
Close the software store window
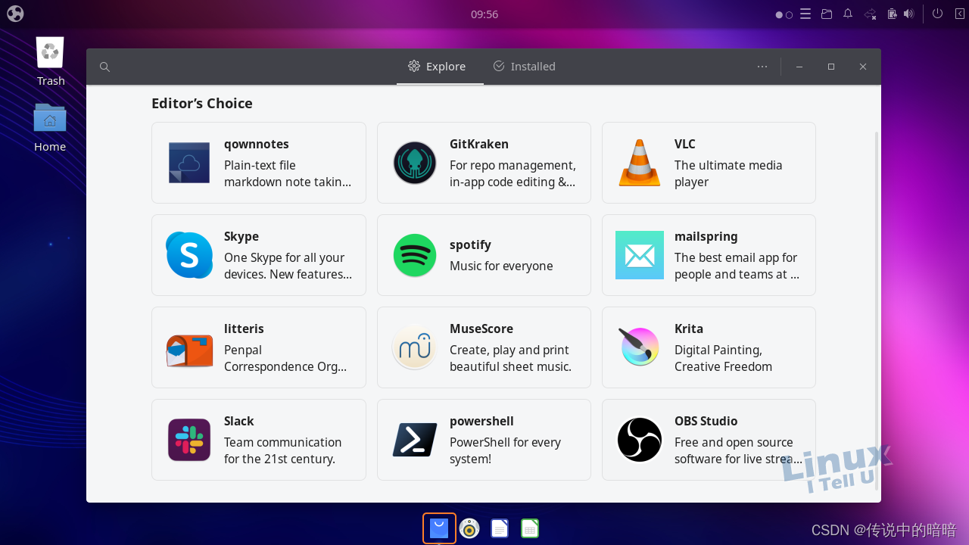(863, 67)
